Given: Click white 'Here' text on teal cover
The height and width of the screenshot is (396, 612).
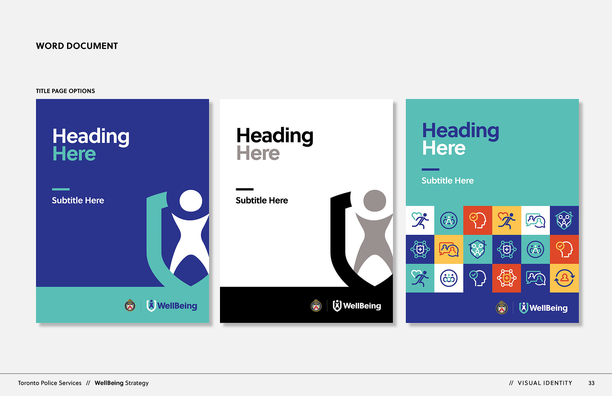Looking at the screenshot, I should point(444,148).
